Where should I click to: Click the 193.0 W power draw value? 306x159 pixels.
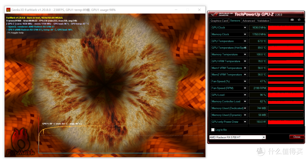258,122
